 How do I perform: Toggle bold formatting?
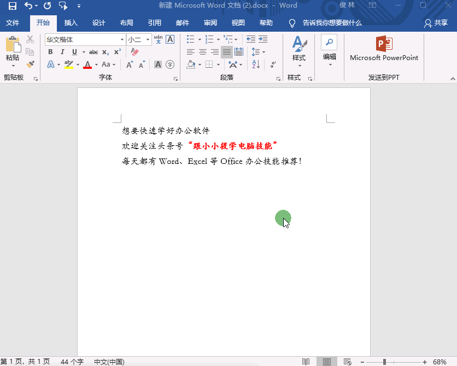click(50, 52)
